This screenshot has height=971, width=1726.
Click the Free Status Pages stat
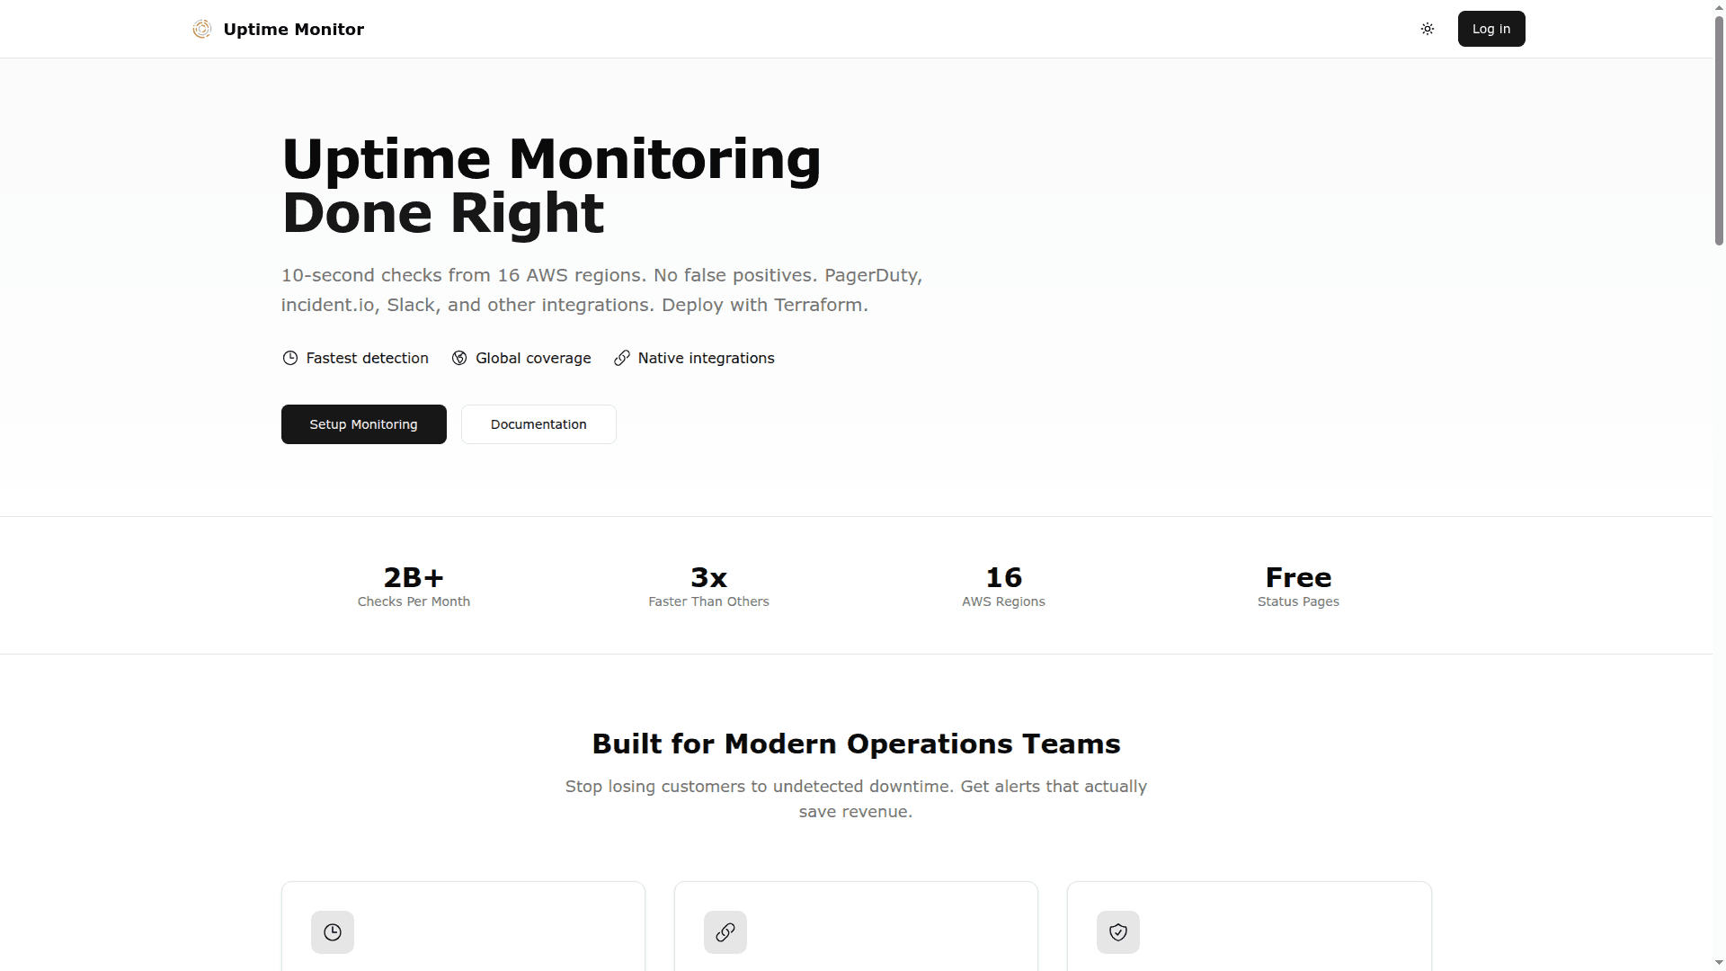(1298, 586)
